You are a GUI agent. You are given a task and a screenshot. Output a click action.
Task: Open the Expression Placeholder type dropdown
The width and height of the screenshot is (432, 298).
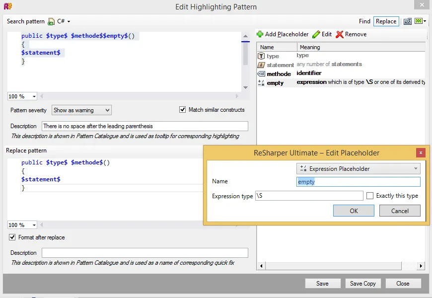358,169
